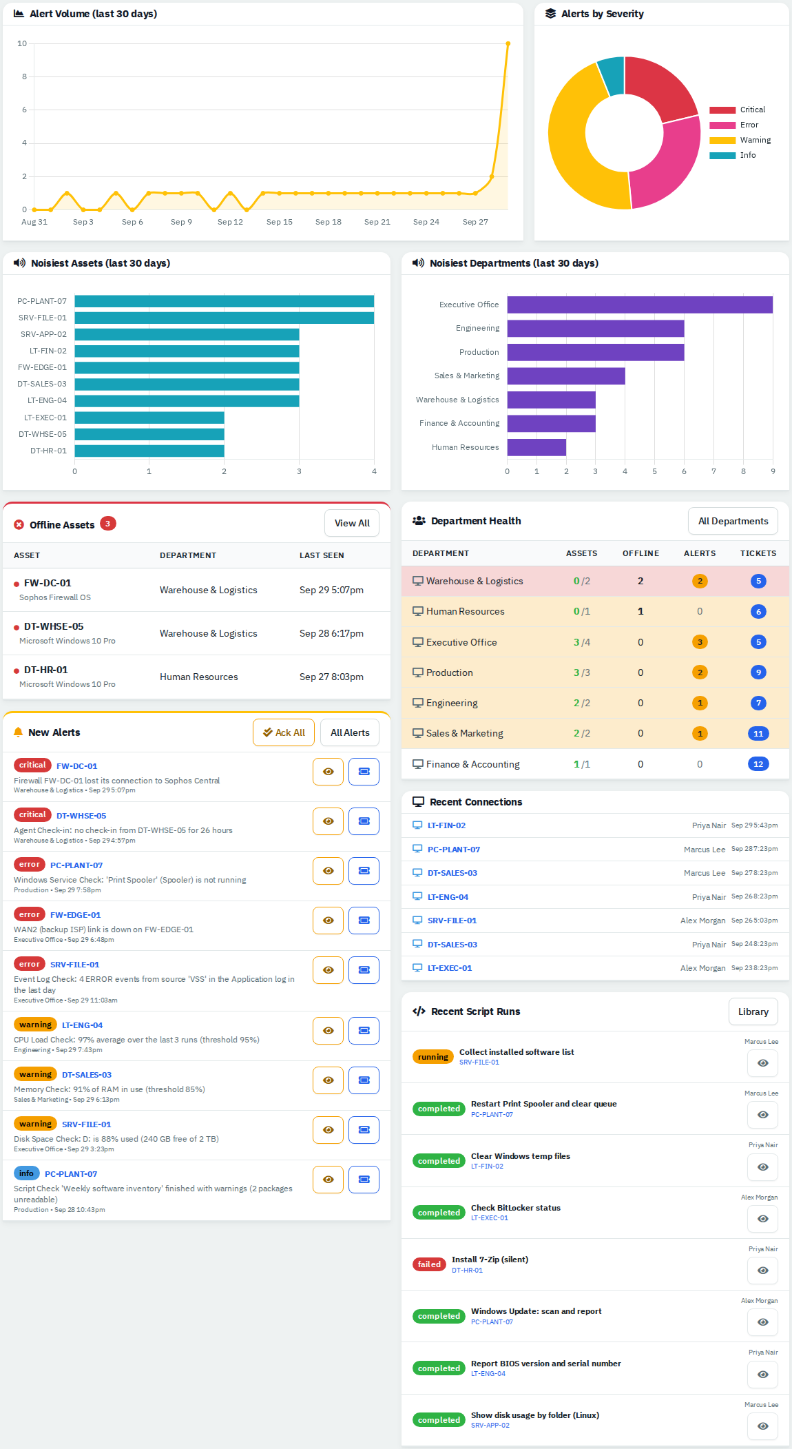Click eye icon on PC-PLANT-07 Print Spooler alert
Screen dimensions: 792x1449
[x=328, y=871]
